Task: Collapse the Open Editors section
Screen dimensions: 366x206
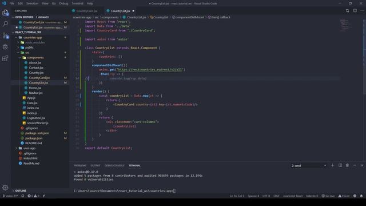Action: [x=39, y=17]
